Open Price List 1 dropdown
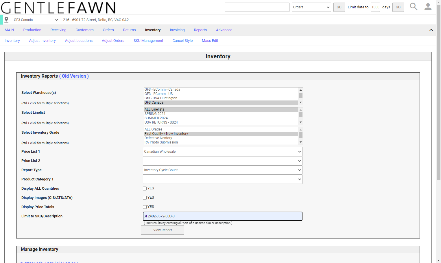 click(x=223, y=152)
